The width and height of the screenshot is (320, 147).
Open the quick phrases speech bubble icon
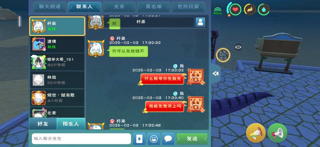[x=168, y=139]
